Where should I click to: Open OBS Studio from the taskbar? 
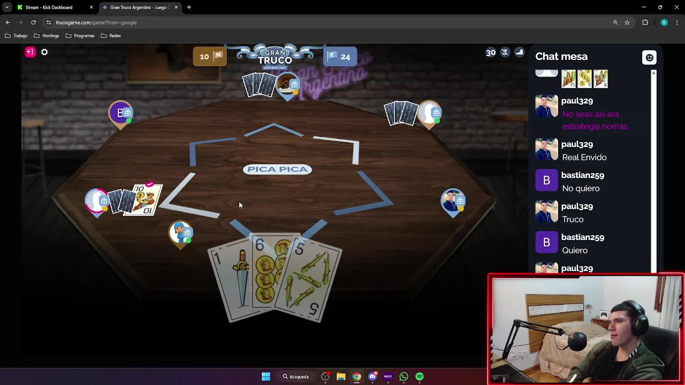coord(325,376)
